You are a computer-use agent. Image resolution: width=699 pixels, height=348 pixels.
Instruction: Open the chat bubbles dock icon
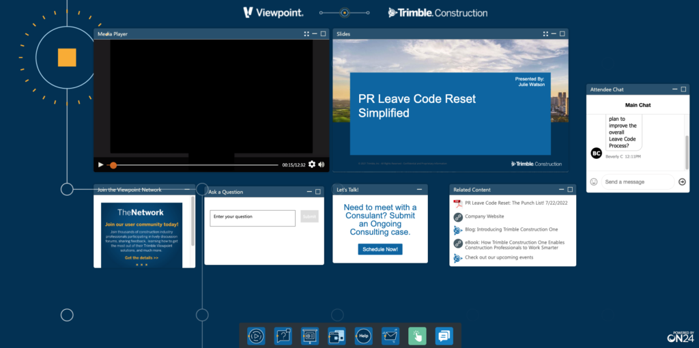pos(444,336)
